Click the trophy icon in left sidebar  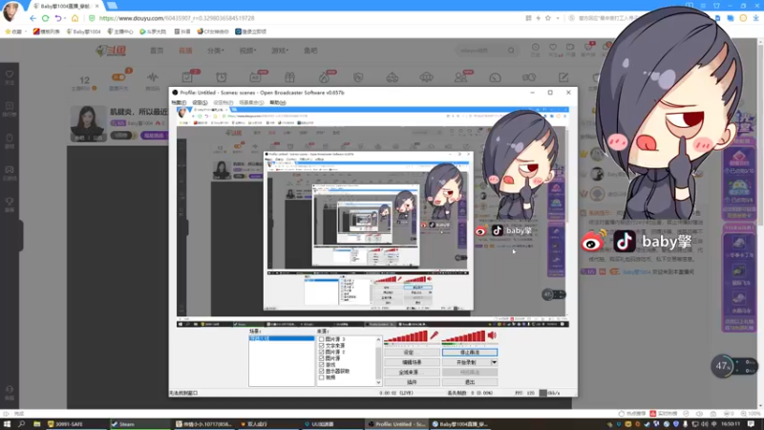click(x=10, y=202)
